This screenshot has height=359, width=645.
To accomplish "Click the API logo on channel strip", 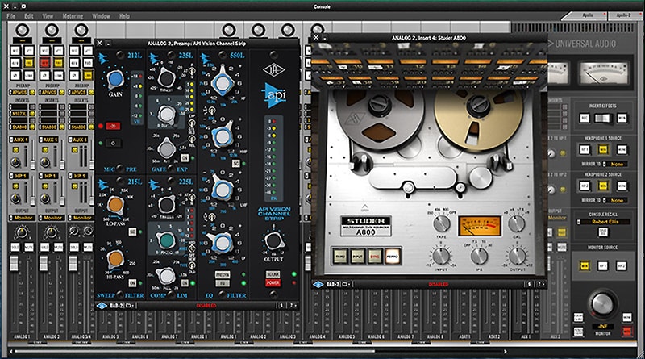I will pos(274,95).
